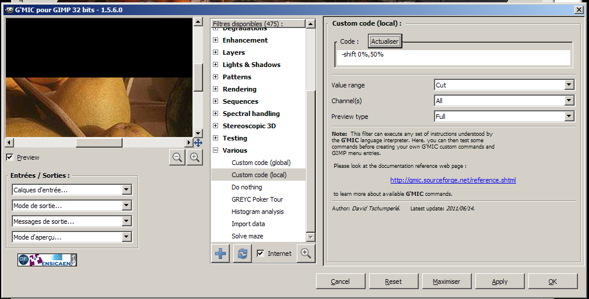
Task: Expand the Stereoscopic 3D category
Action: pyautogui.click(x=216, y=125)
